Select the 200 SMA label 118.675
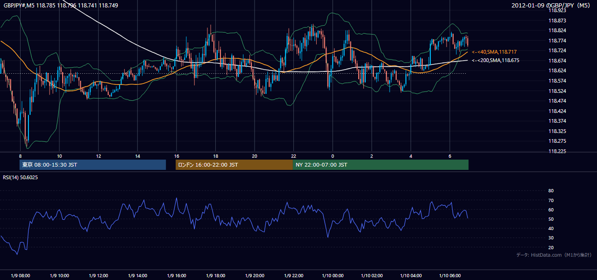Image resolution: width=597 pixels, height=280 pixels. pyautogui.click(x=496, y=60)
